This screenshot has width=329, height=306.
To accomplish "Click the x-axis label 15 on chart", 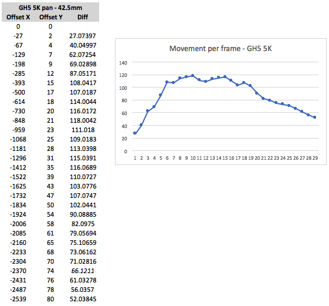I will (225, 158).
